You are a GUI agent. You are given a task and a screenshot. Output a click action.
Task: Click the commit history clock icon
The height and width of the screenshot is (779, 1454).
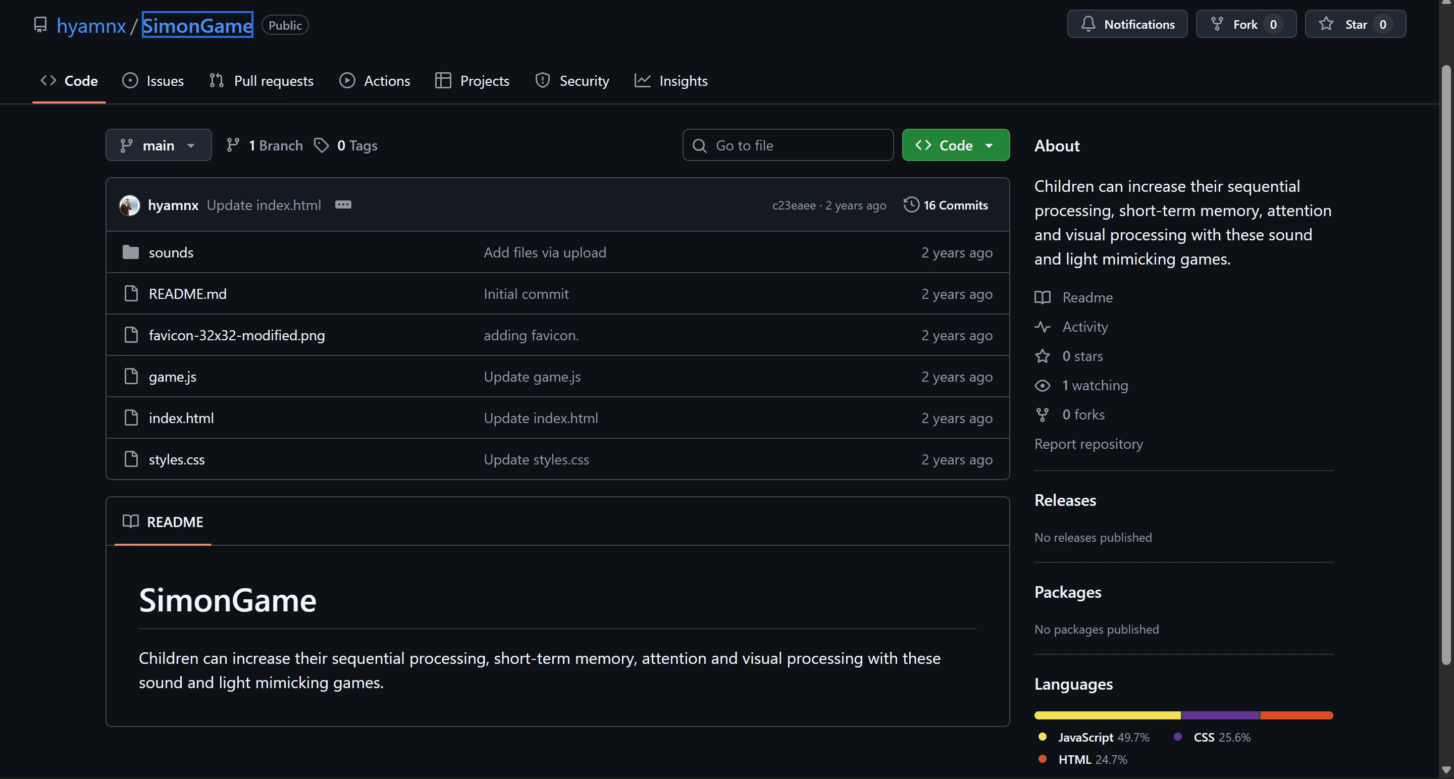(911, 204)
